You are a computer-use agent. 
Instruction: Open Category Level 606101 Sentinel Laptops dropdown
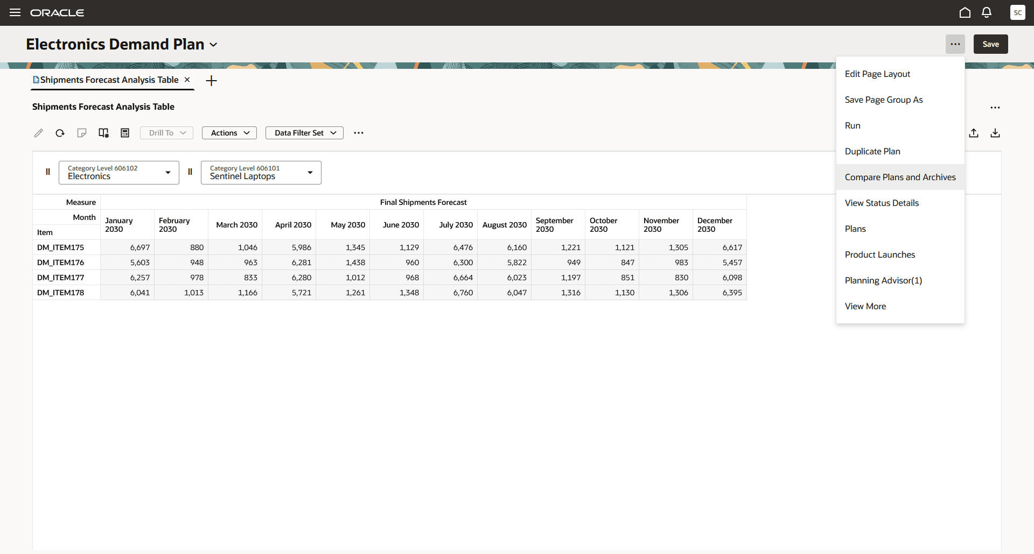pyautogui.click(x=261, y=173)
